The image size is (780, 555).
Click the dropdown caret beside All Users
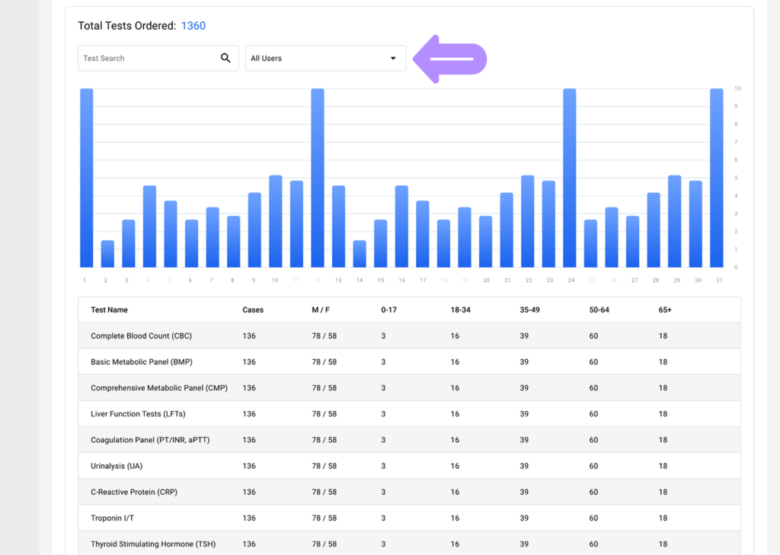point(393,59)
